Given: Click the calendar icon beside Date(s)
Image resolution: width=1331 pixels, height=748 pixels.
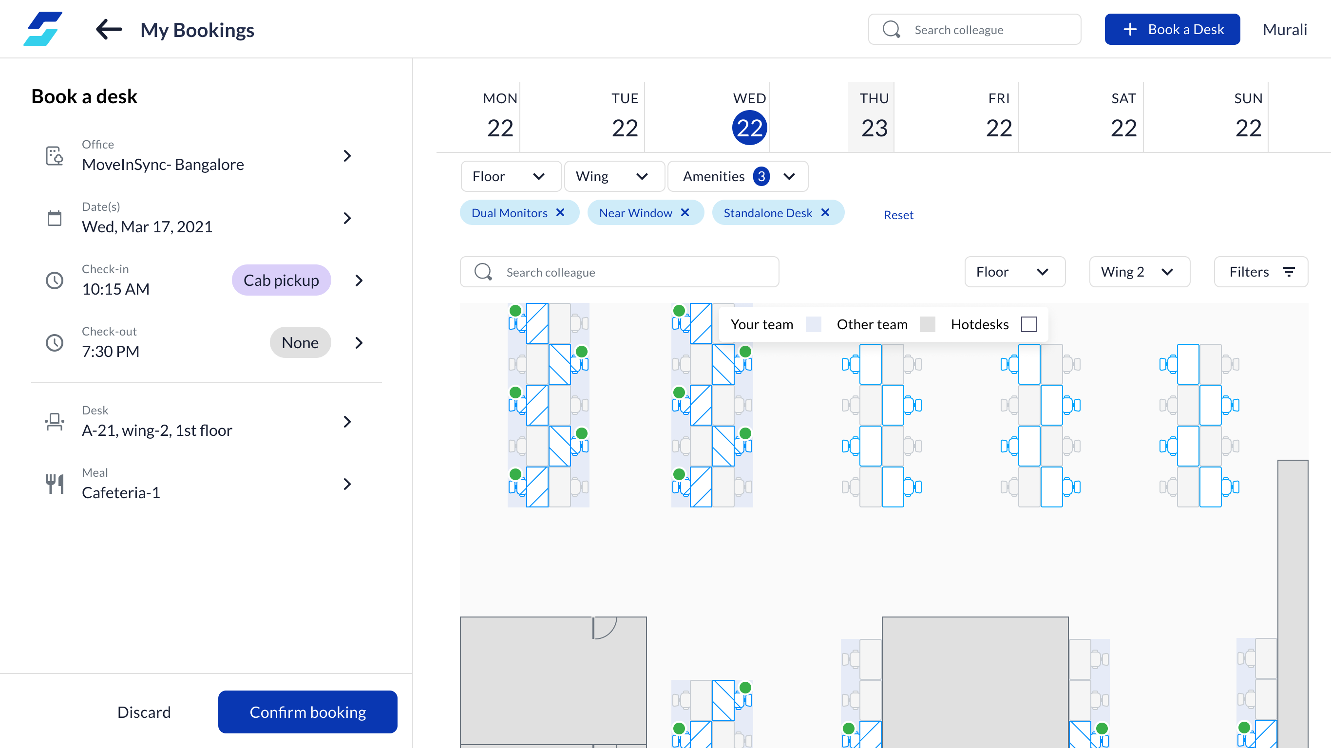Looking at the screenshot, I should pyautogui.click(x=54, y=218).
